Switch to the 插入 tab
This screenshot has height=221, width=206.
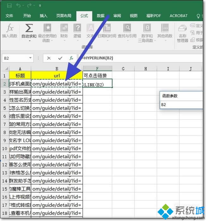click(x=43, y=16)
